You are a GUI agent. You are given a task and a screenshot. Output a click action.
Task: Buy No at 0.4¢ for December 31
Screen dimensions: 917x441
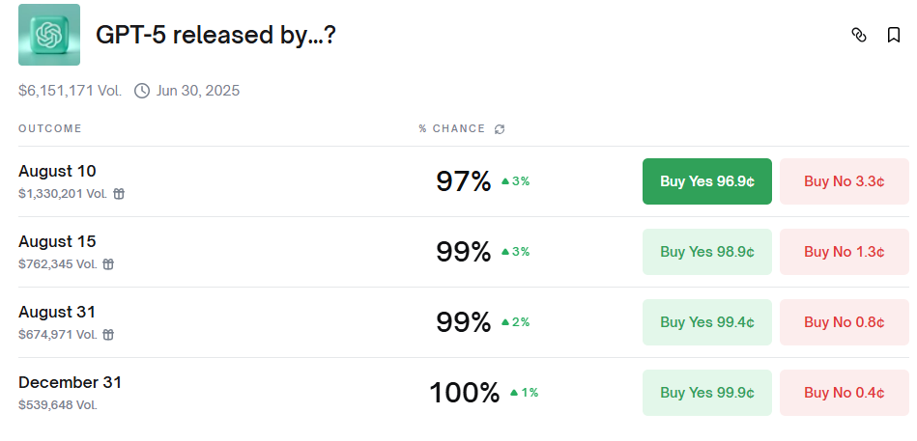tap(844, 393)
